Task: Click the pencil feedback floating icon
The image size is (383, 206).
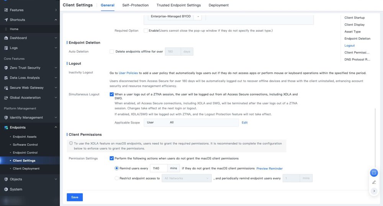Action: (x=374, y=182)
